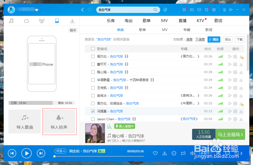Switch to 单曲 results sub-tab
Image resolution: width=253 pixels, height=165 pixels.
[x=120, y=30]
